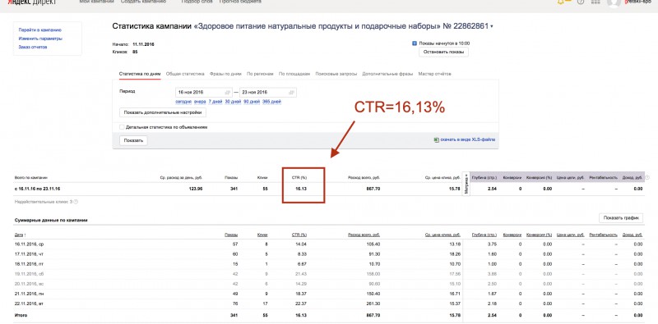Sort daily table by "Доход, руб." column

tap(633, 235)
